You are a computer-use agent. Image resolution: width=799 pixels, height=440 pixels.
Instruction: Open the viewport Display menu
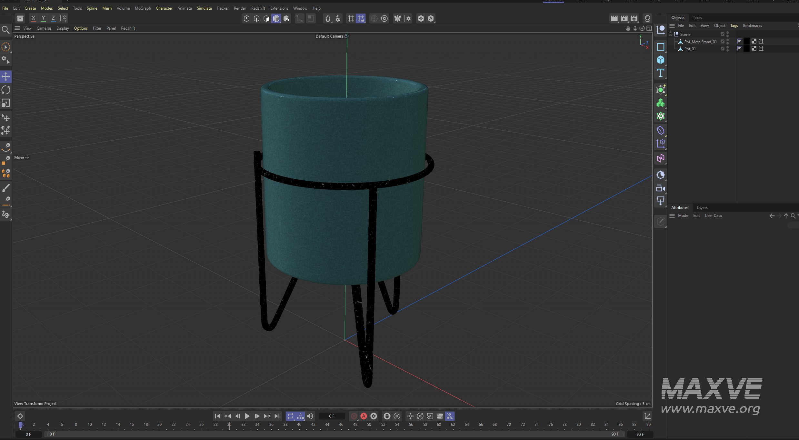(62, 28)
